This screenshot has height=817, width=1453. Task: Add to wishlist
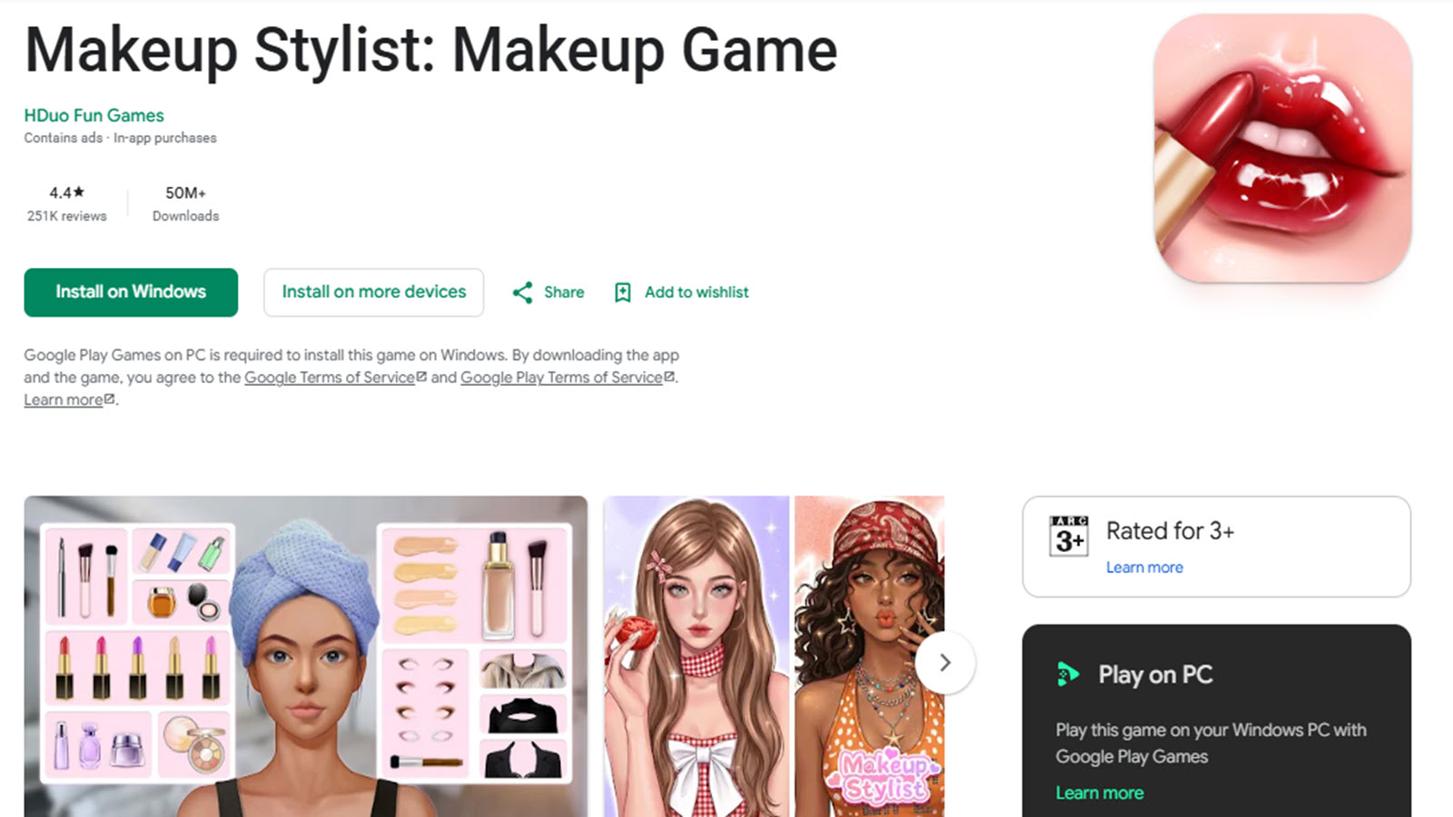(x=697, y=292)
